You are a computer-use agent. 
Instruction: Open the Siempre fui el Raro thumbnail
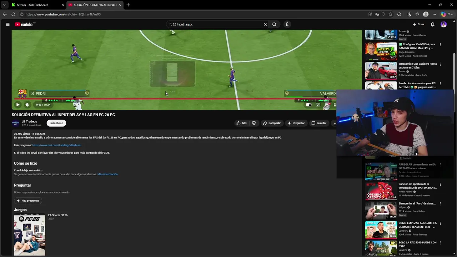[x=381, y=210]
